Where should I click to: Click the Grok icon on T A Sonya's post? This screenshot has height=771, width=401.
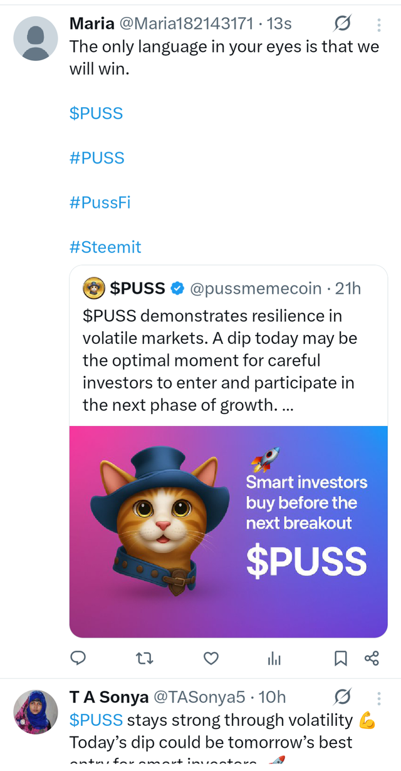(342, 696)
